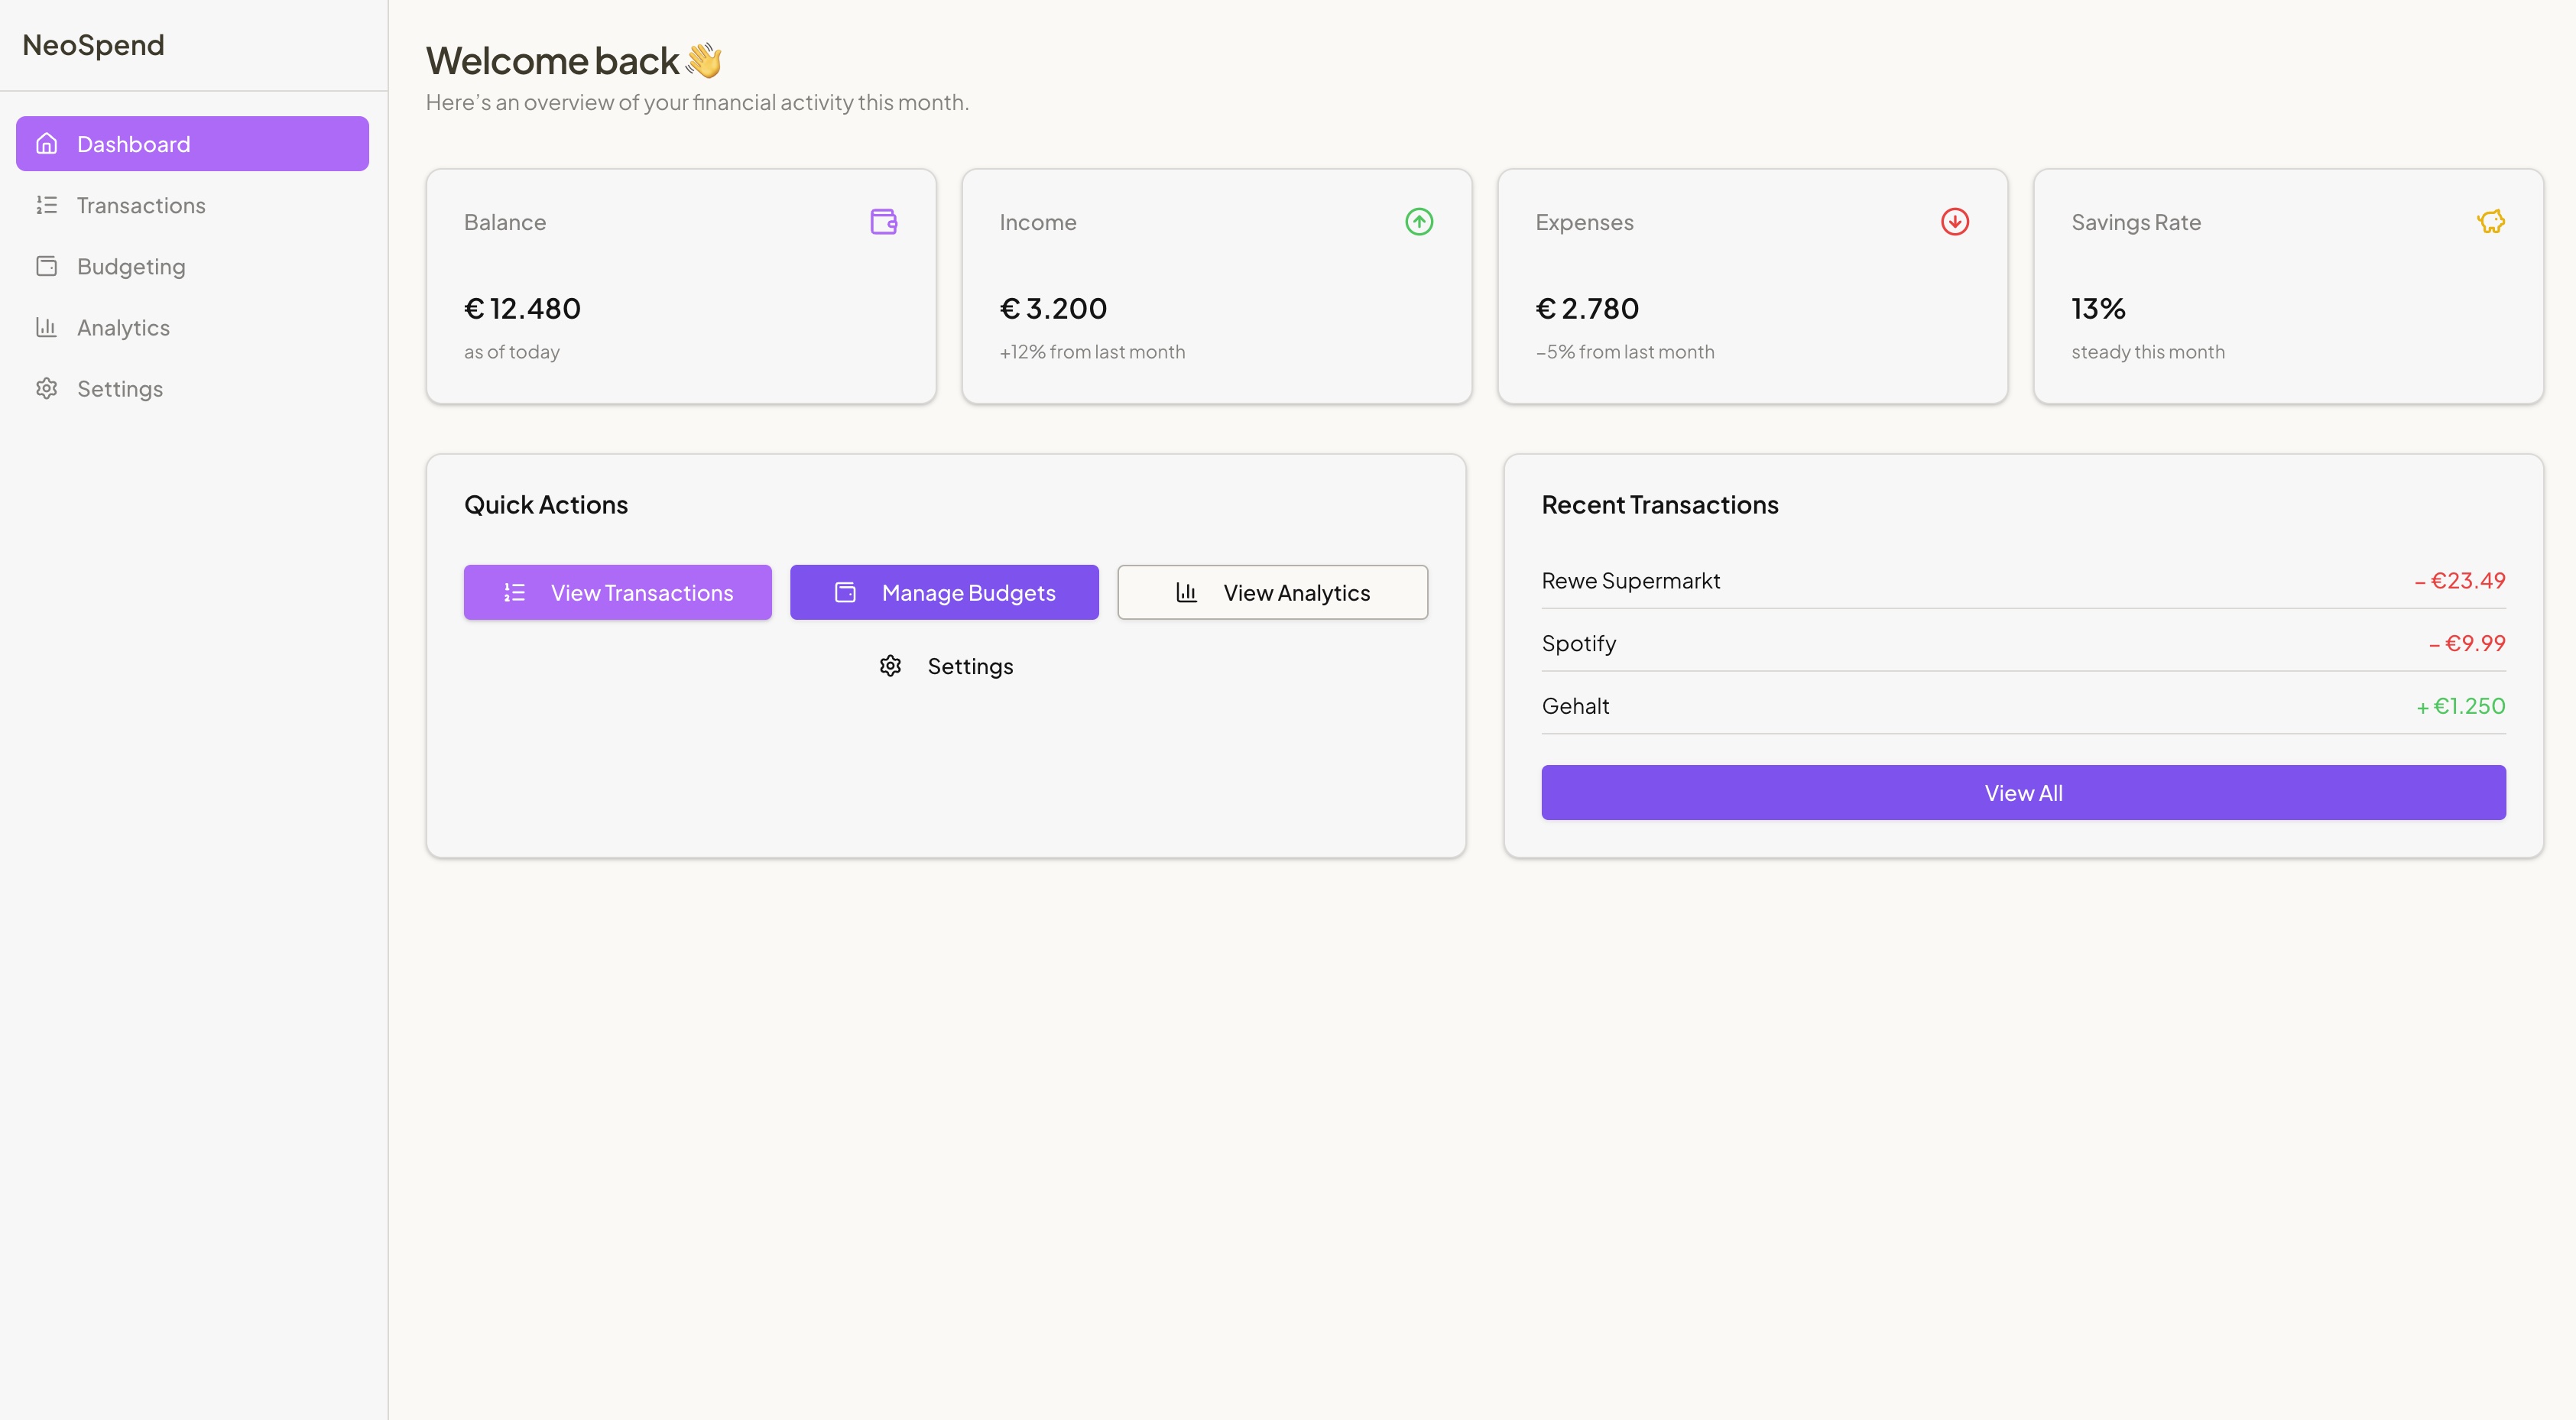
Task: Click the red down-arrow icon on Expenses card
Action: [x=1955, y=221]
